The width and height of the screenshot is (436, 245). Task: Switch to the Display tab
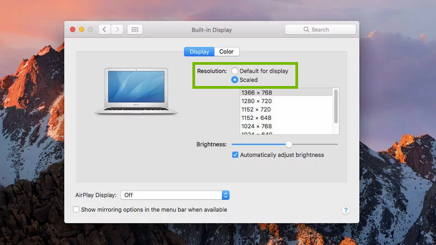[x=199, y=52]
